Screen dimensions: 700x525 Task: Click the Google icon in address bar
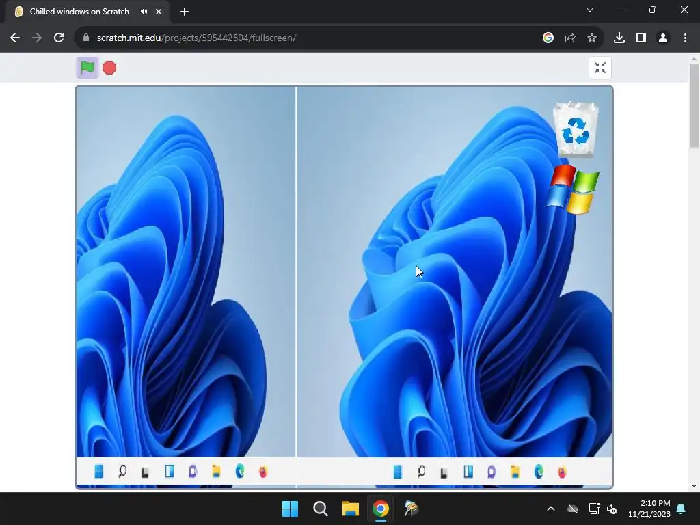tap(548, 38)
